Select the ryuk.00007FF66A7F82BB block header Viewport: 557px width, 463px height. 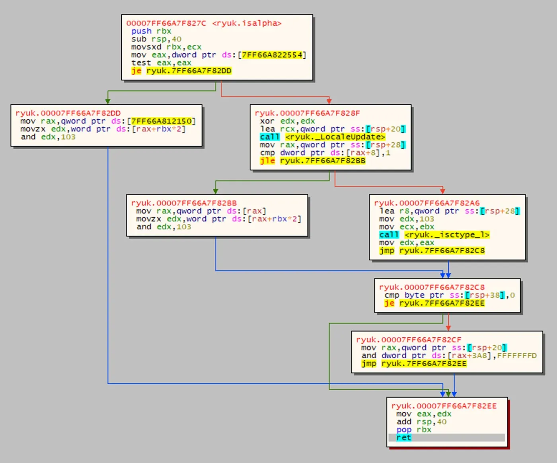(184, 203)
